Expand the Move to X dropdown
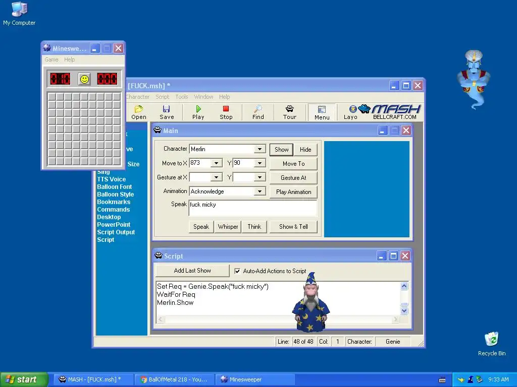The height and width of the screenshot is (387, 517). pos(216,163)
